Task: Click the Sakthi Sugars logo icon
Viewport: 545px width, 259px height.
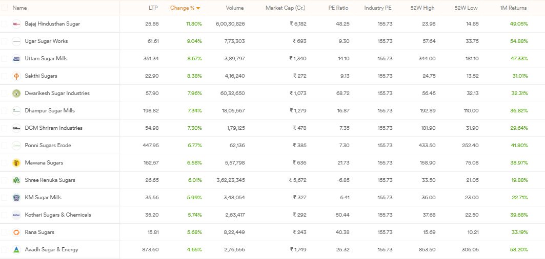Action: coord(16,76)
